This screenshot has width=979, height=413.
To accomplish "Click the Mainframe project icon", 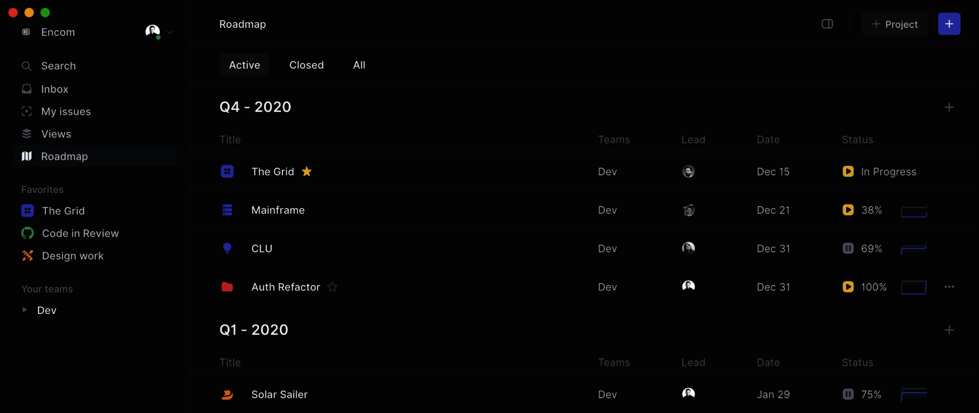I will (x=227, y=210).
